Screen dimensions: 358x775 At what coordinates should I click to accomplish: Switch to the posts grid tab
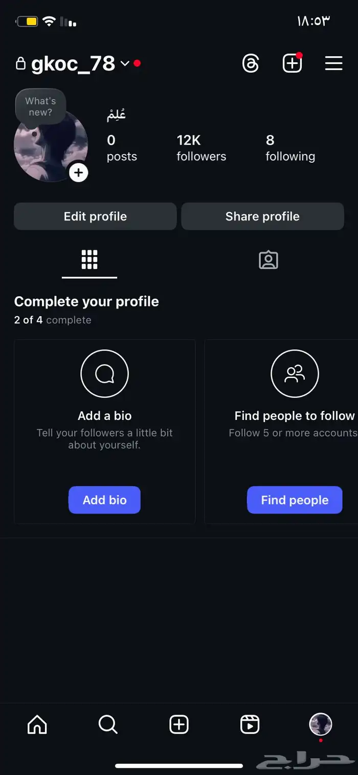point(89,260)
